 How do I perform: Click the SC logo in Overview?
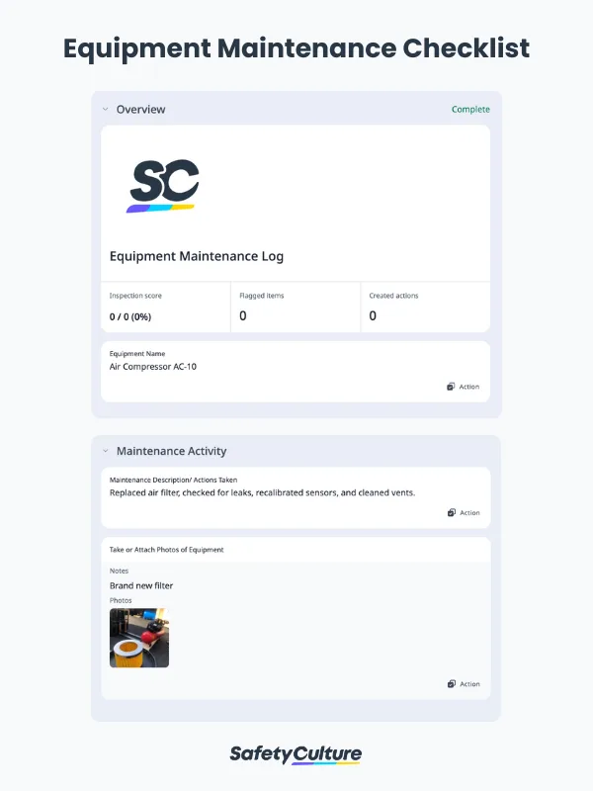[164, 186]
